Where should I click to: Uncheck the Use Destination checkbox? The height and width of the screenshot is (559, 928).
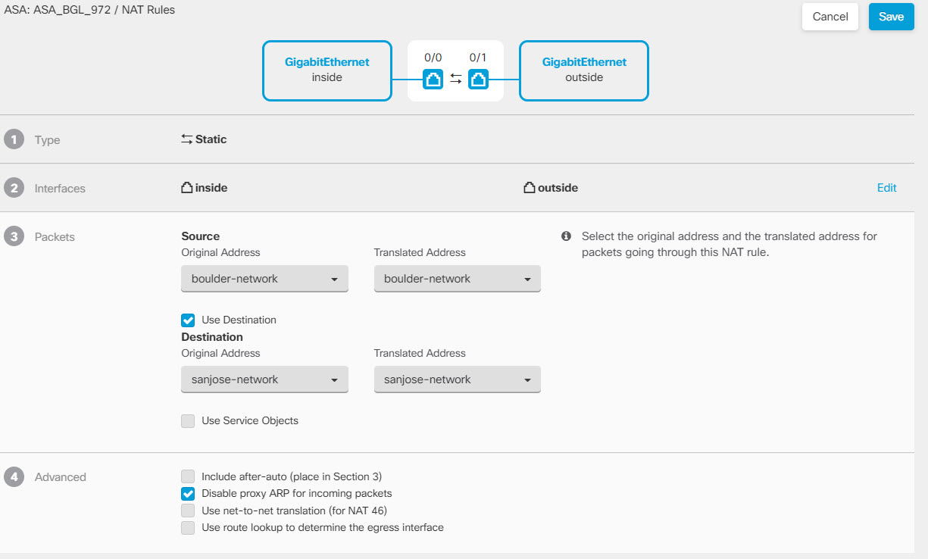(188, 320)
